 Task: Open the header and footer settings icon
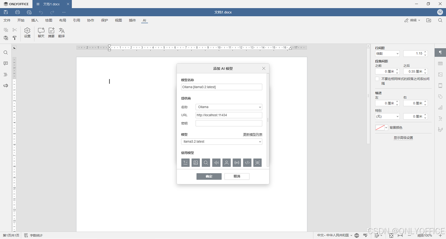coord(440,86)
